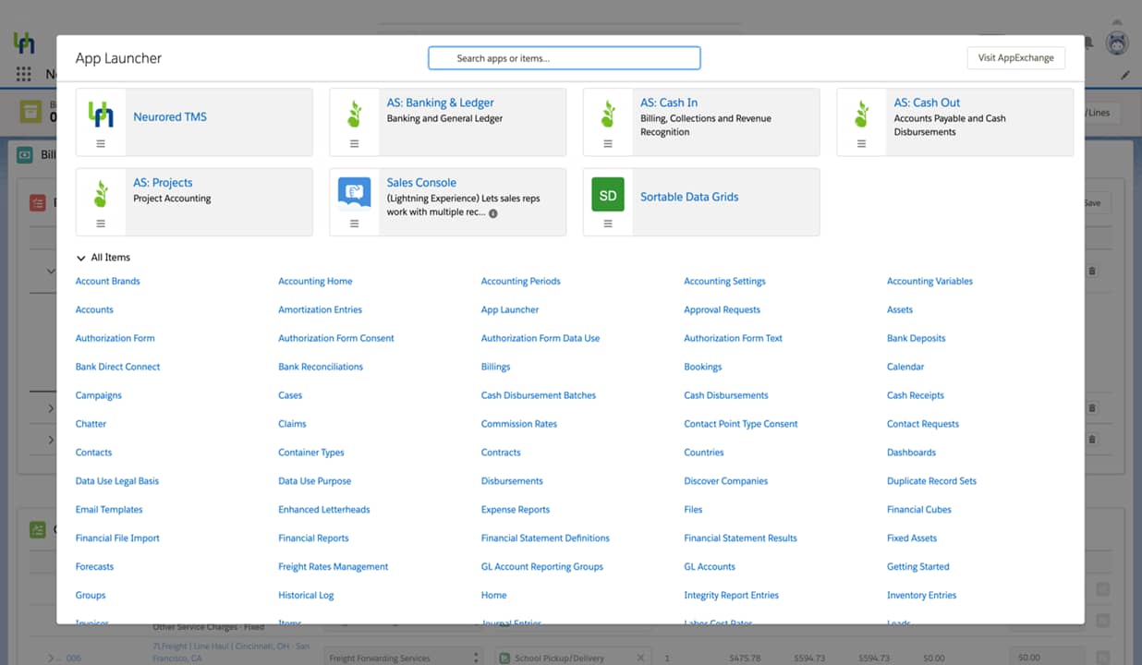Screen dimensions: 1142x665
Task: Open the AS: Banking & Ledger app
Action: pyautogui.click(x=440, y=103)
